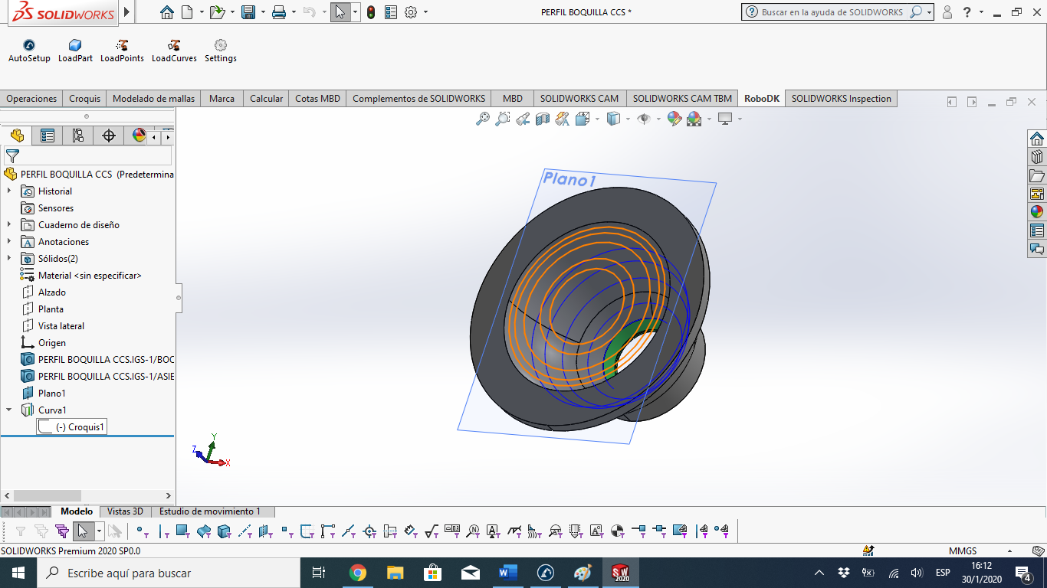Open RoboDK LoadPoints tool

[122, 46]
